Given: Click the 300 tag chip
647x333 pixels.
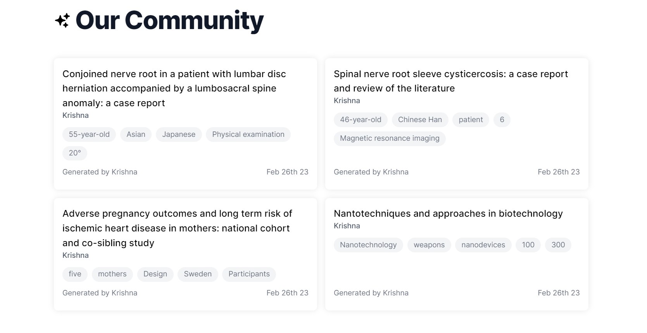Looking at the screenshot, I should 558,245.
